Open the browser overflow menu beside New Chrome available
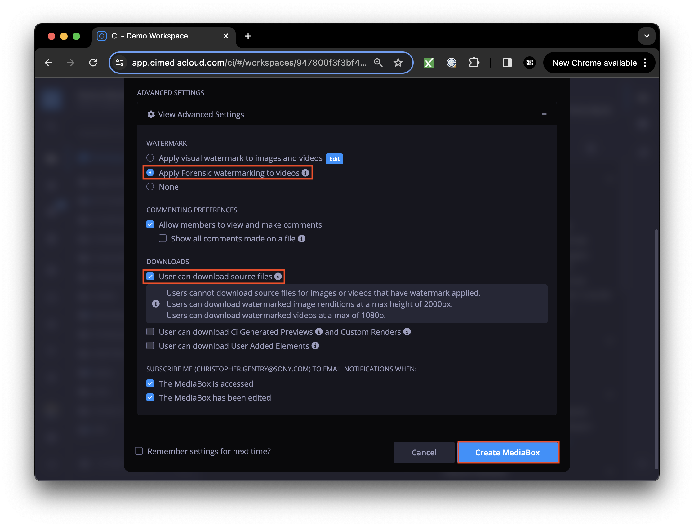 (645, 62)
